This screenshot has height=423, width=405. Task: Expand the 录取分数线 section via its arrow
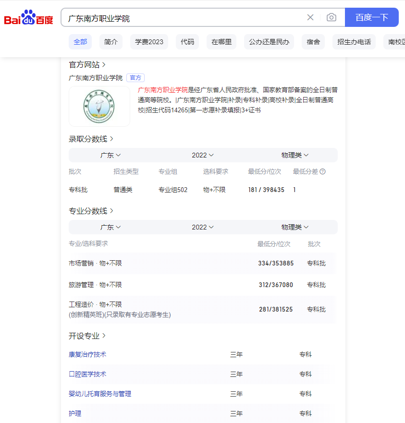tap(111, 138)
